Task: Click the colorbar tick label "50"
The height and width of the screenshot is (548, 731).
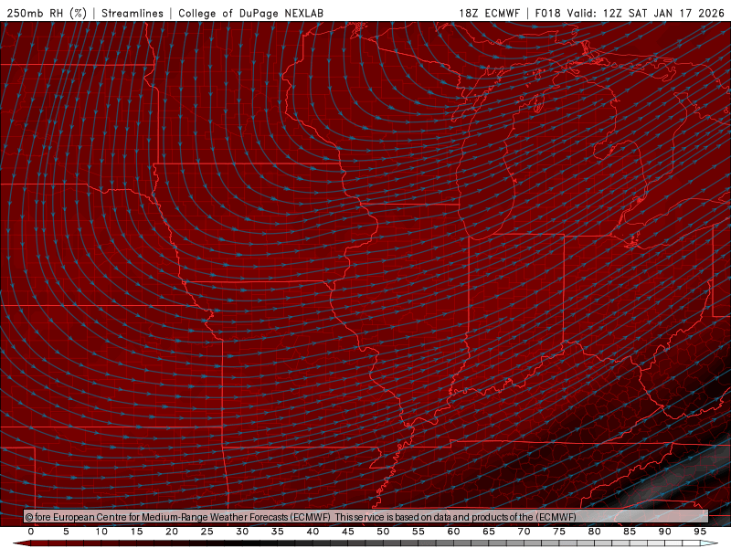Action: (383, 532)
